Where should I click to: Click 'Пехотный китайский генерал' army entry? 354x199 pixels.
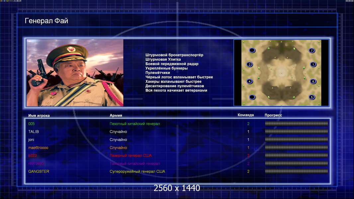tap(134, 124)
